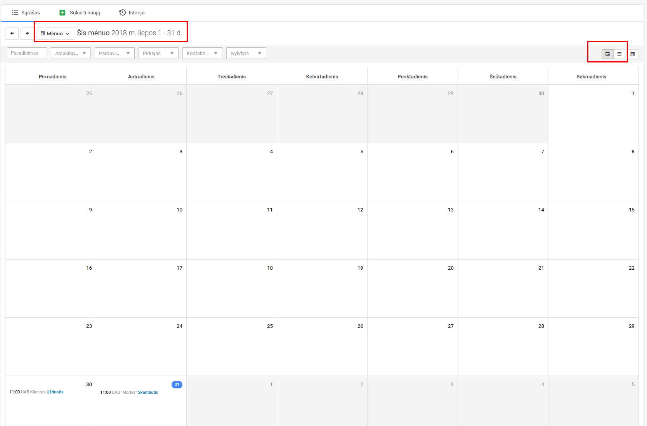
Task: Open the Kontaktinis filter dropdown
Action: [x=202, y=53]
